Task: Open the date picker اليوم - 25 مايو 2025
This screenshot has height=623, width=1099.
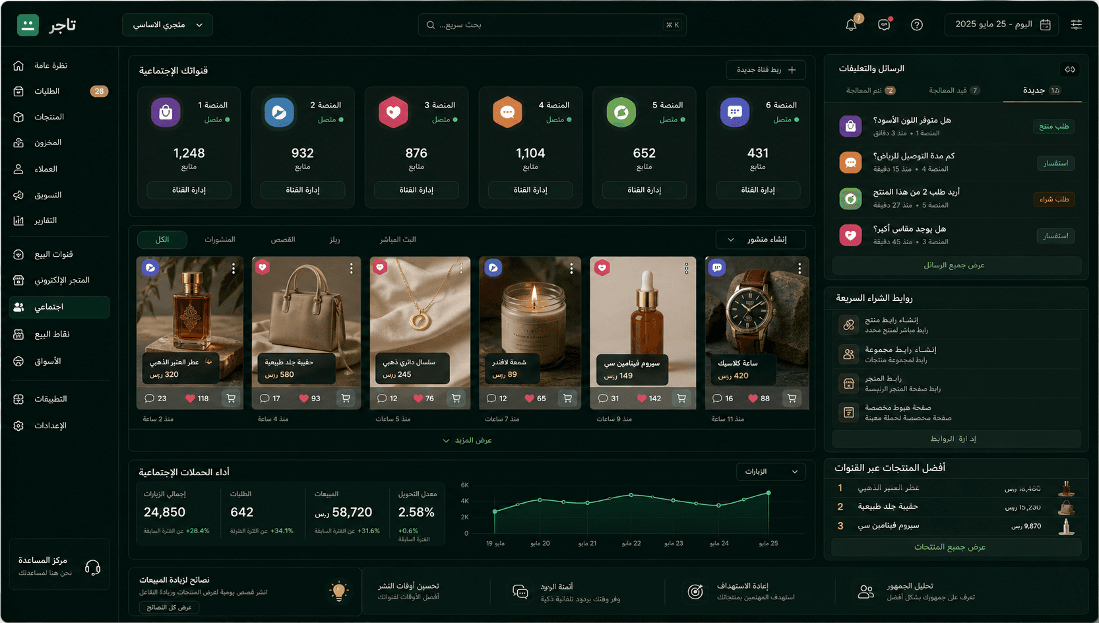Action: (1001, 24)
